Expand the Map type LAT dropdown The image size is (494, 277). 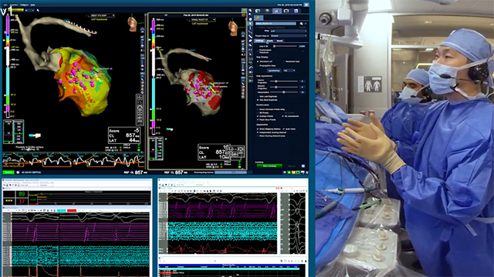(x=288, y=31)
